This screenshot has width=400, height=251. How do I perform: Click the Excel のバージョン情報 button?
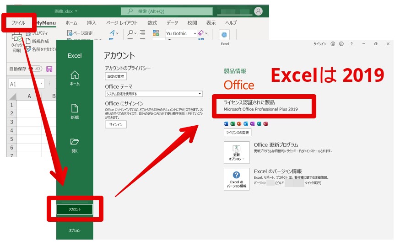coord(237,179)
